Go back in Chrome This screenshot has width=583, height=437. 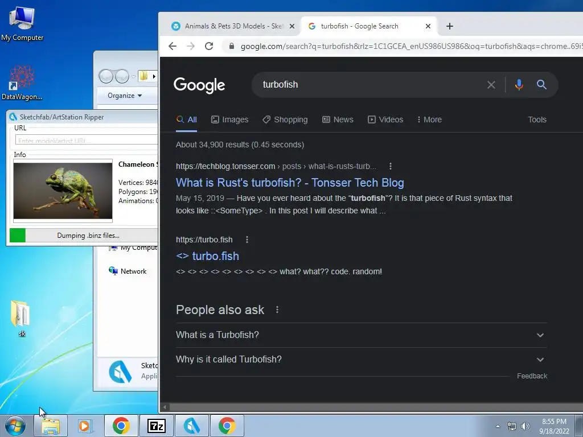click(173, 46)
